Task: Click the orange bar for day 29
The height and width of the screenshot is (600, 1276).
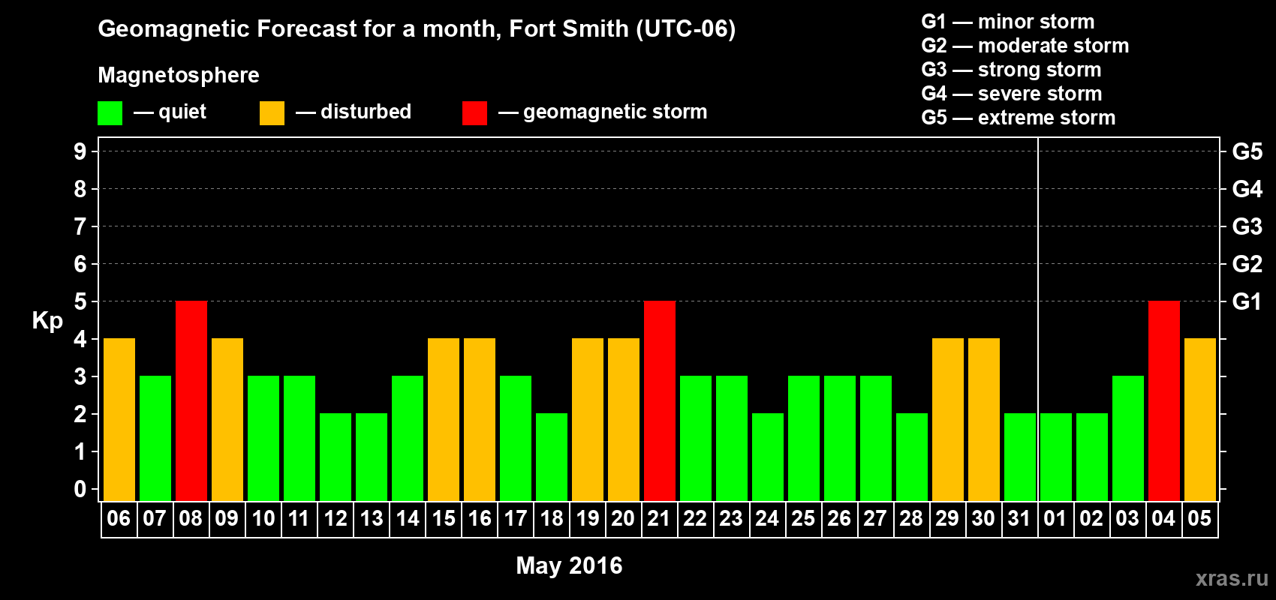Action: click(948, 420)
